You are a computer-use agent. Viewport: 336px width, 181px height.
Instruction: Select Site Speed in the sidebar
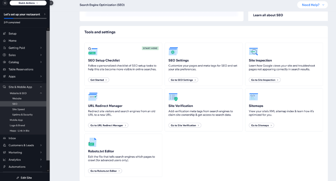[18, 109]
